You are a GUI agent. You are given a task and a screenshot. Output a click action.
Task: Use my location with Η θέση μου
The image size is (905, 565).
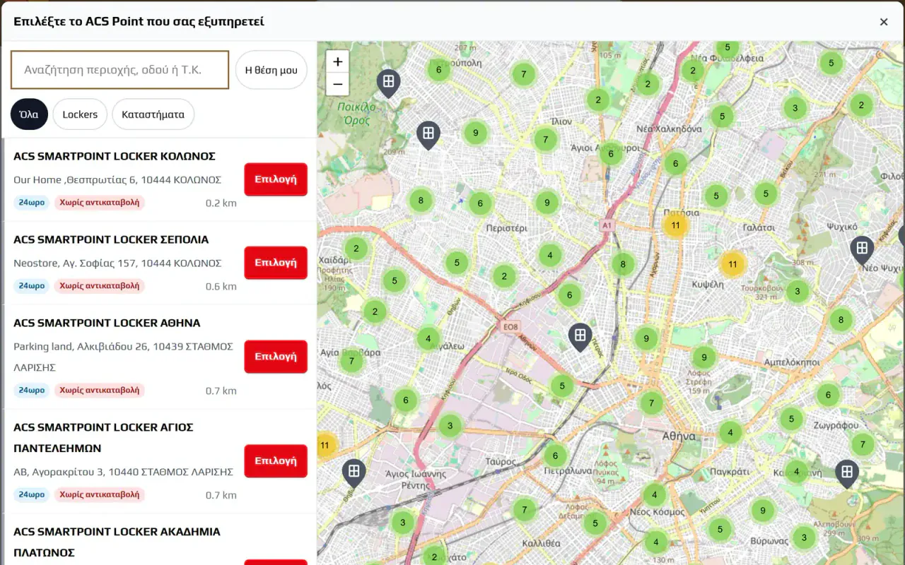tap(271, 70)
